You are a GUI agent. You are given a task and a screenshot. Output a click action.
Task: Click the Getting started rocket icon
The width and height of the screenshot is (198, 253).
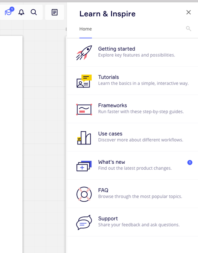click(x=84, y=52)
